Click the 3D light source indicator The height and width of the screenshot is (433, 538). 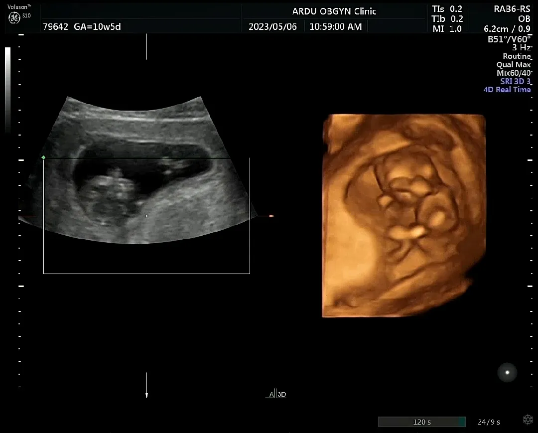[x=507, y=372]
